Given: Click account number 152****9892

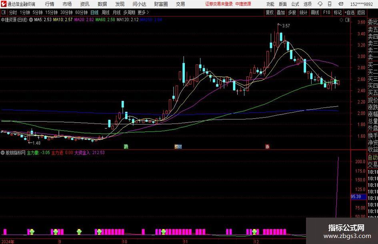Looking at the screenshot, I should click(361, 4).
